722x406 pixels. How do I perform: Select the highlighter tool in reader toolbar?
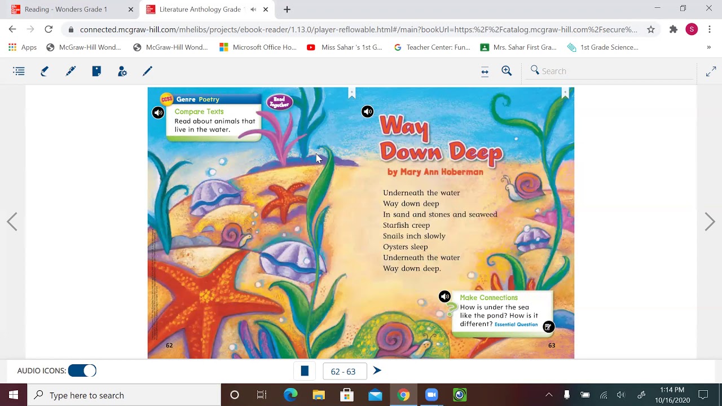(45, 71)
